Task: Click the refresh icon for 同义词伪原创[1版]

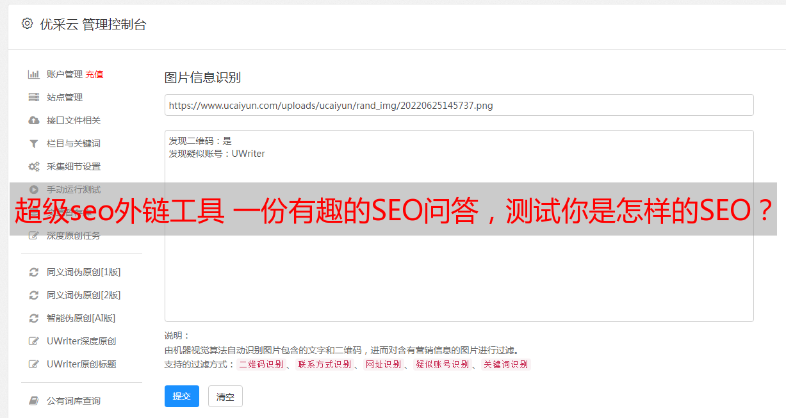Action: coord(34,272)
